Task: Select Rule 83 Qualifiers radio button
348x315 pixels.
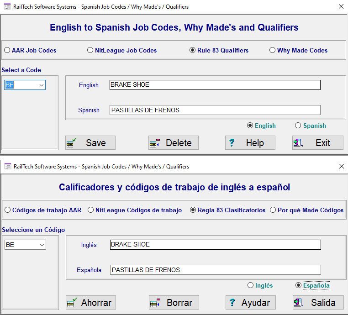Action: [219, 50]
